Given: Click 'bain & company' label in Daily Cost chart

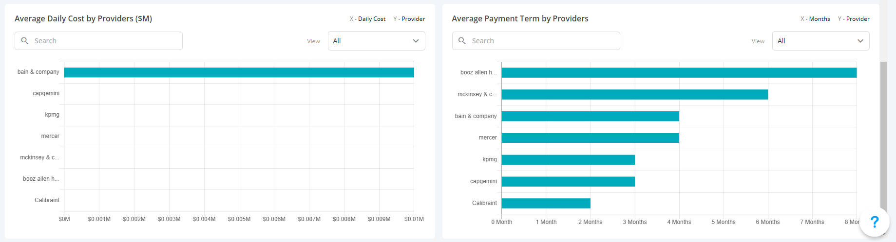Looking at the screenshot, I should [38, 72].
